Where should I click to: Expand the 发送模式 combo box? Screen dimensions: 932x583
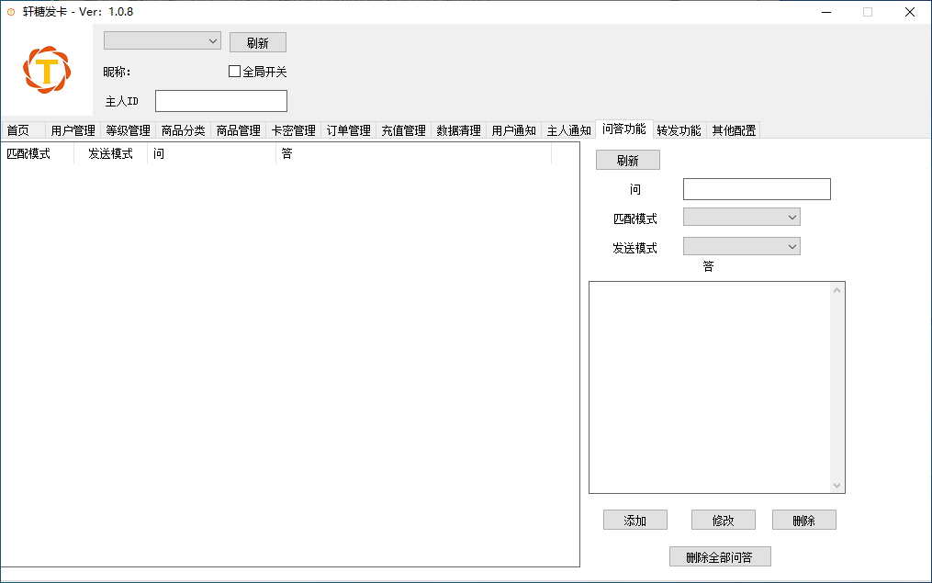click(742, 246)
